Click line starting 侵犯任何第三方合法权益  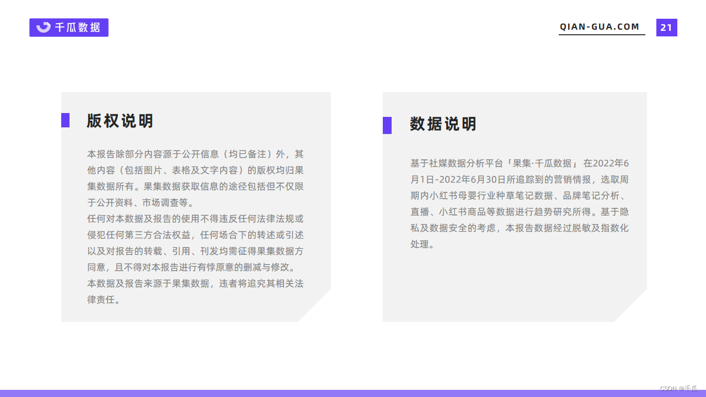[195, 235]
